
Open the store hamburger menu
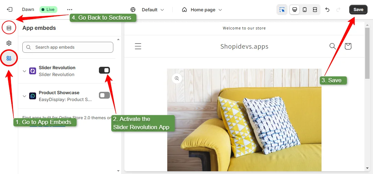[138, 46]
